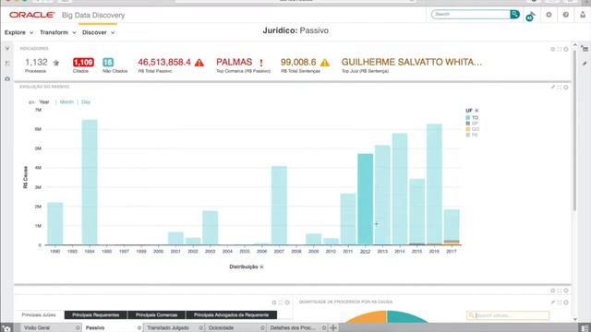The height and width of the screenshot is (332, 591).
Task: Click the yellow warning triangle next to 99,008.6
Action: click(x=325, y=63)
